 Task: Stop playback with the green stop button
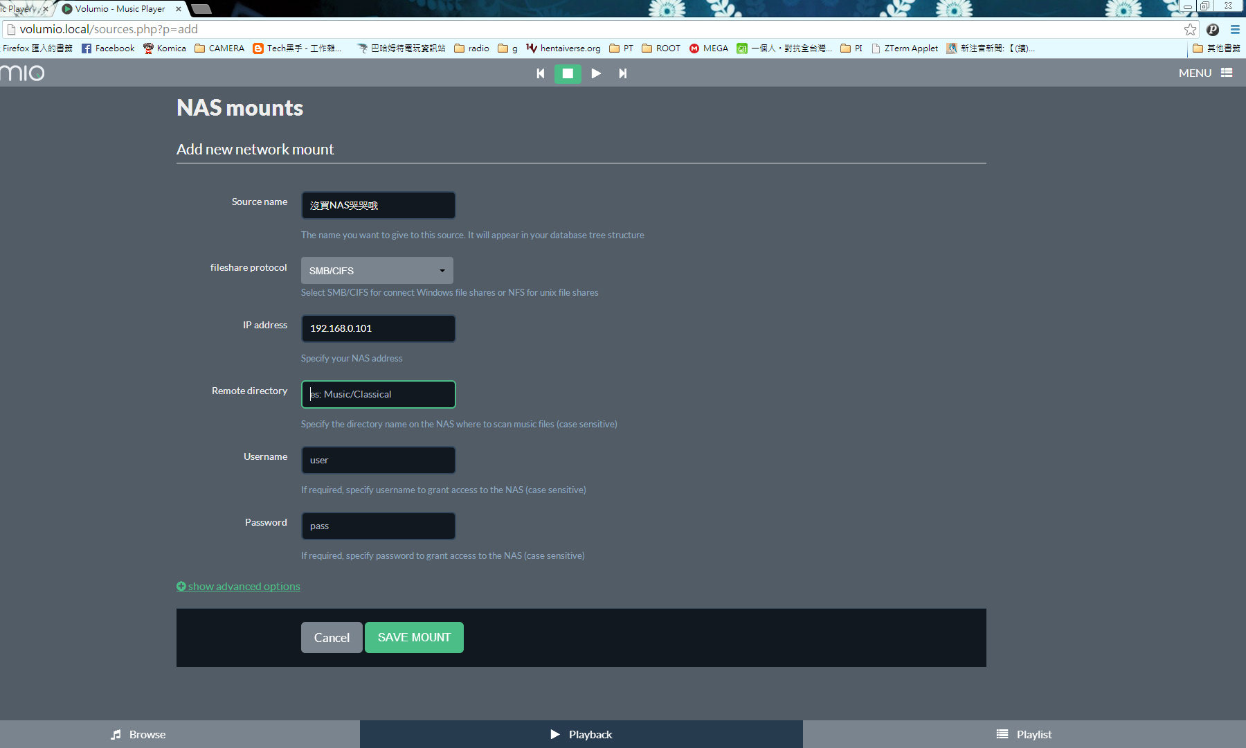pos(568,73)
